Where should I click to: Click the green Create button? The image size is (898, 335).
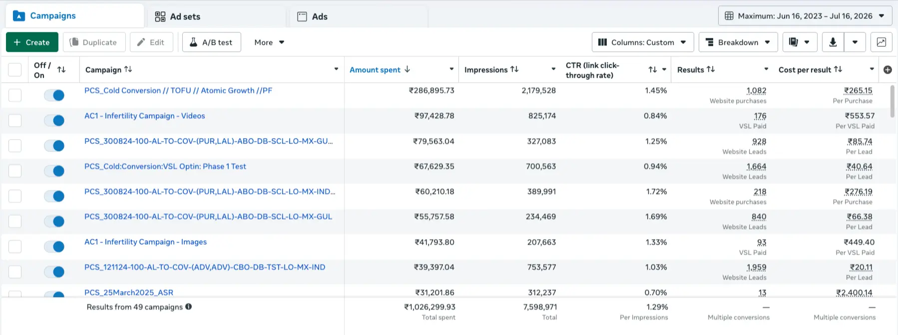[x=32, y=42]
